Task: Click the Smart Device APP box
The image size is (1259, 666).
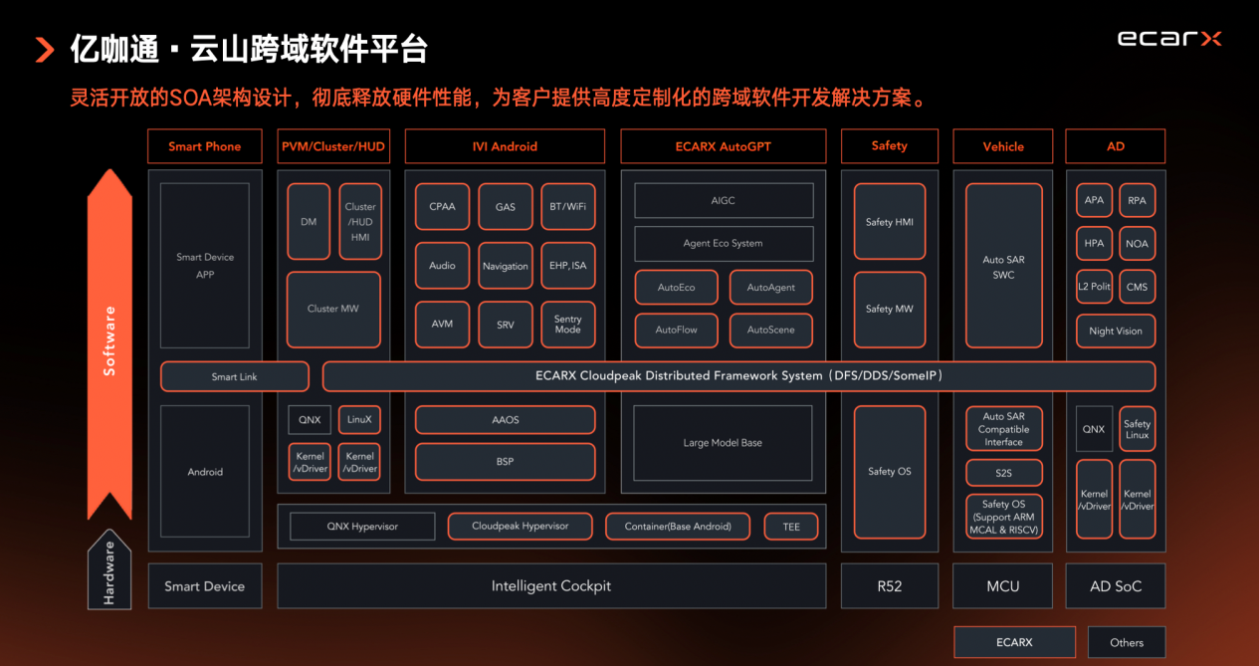Action: point(205,266)
